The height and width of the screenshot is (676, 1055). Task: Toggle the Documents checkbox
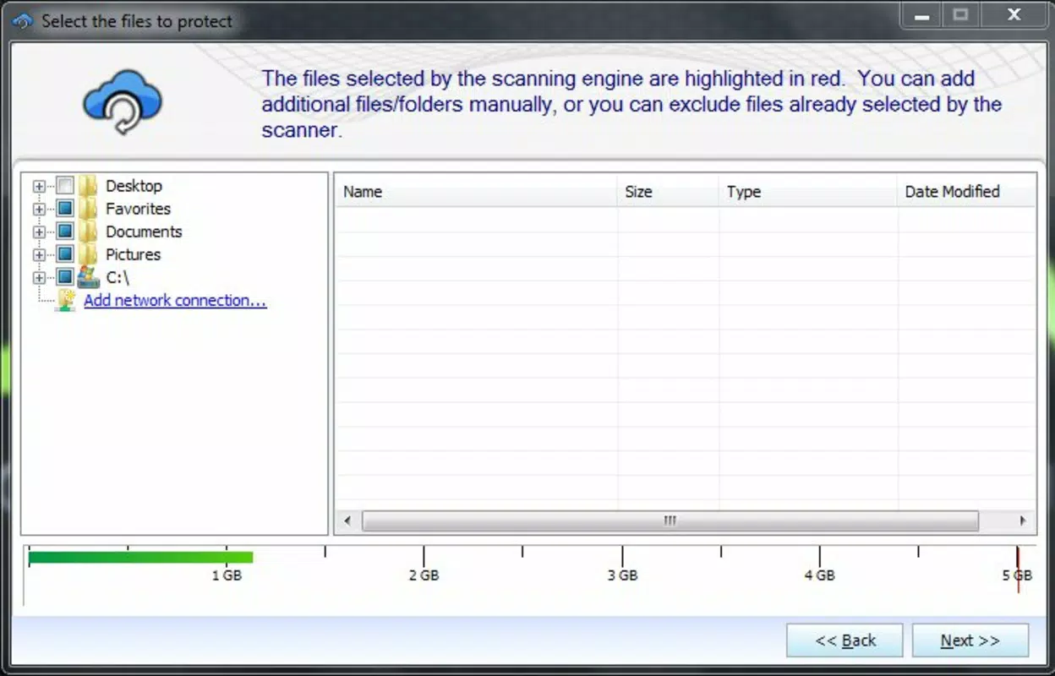[65, 232]
